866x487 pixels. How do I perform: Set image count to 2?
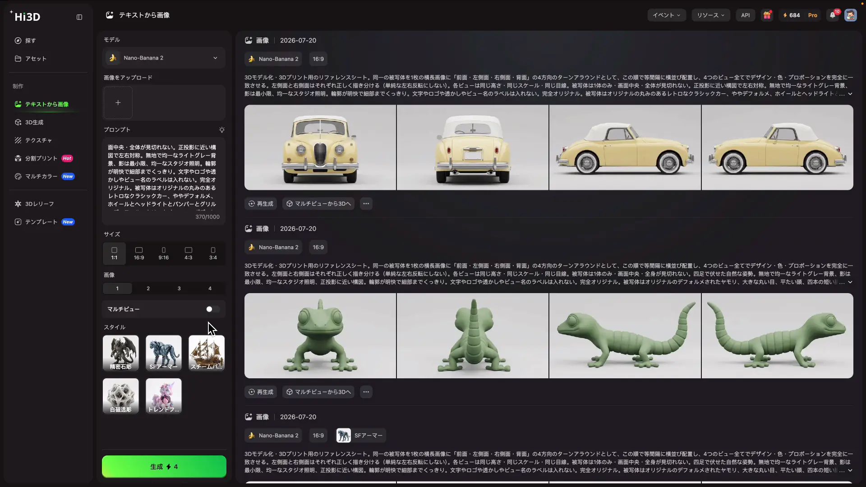click(x=148, y=289)
